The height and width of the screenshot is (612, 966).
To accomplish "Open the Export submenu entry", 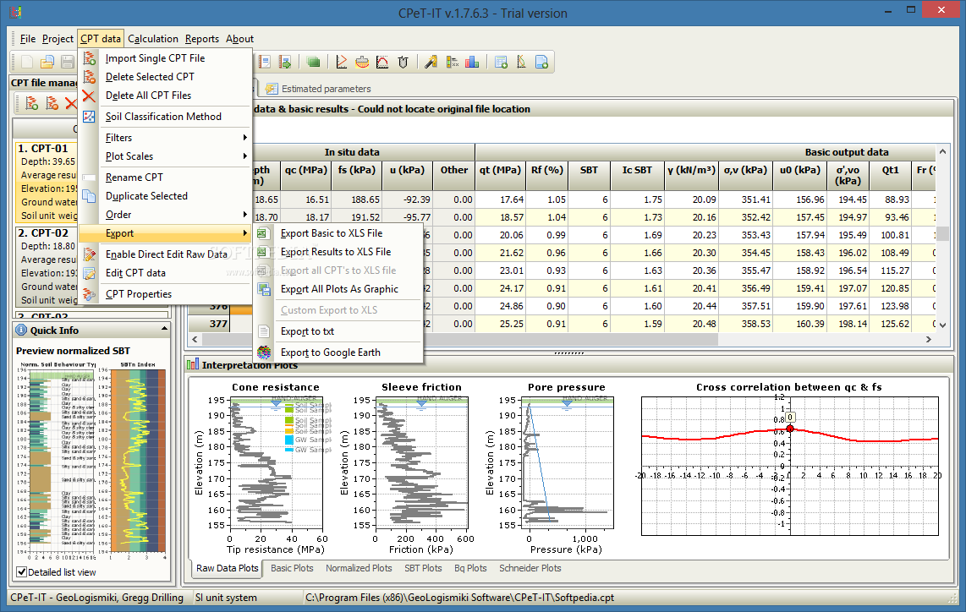I will click(165, 233).
